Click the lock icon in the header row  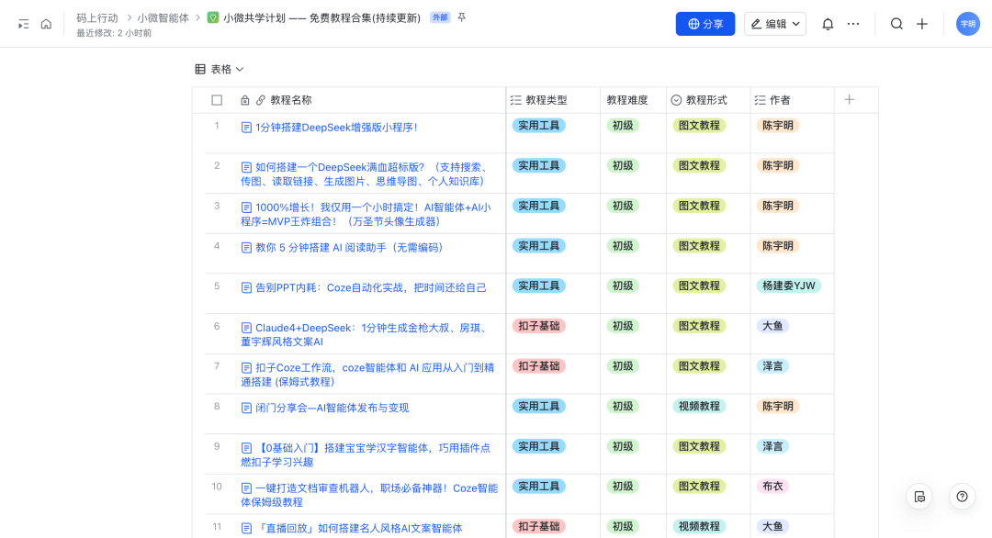click(245, 100)
